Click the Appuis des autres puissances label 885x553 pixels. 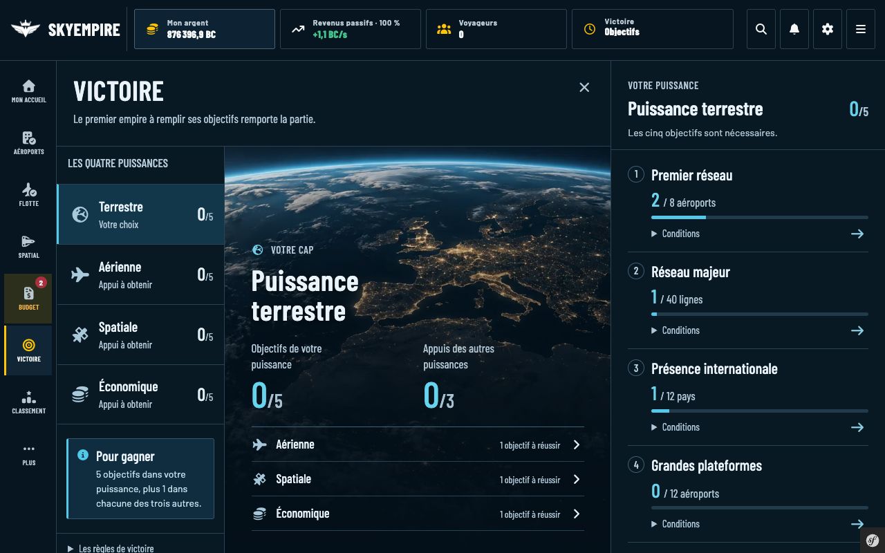pos(458,357)
